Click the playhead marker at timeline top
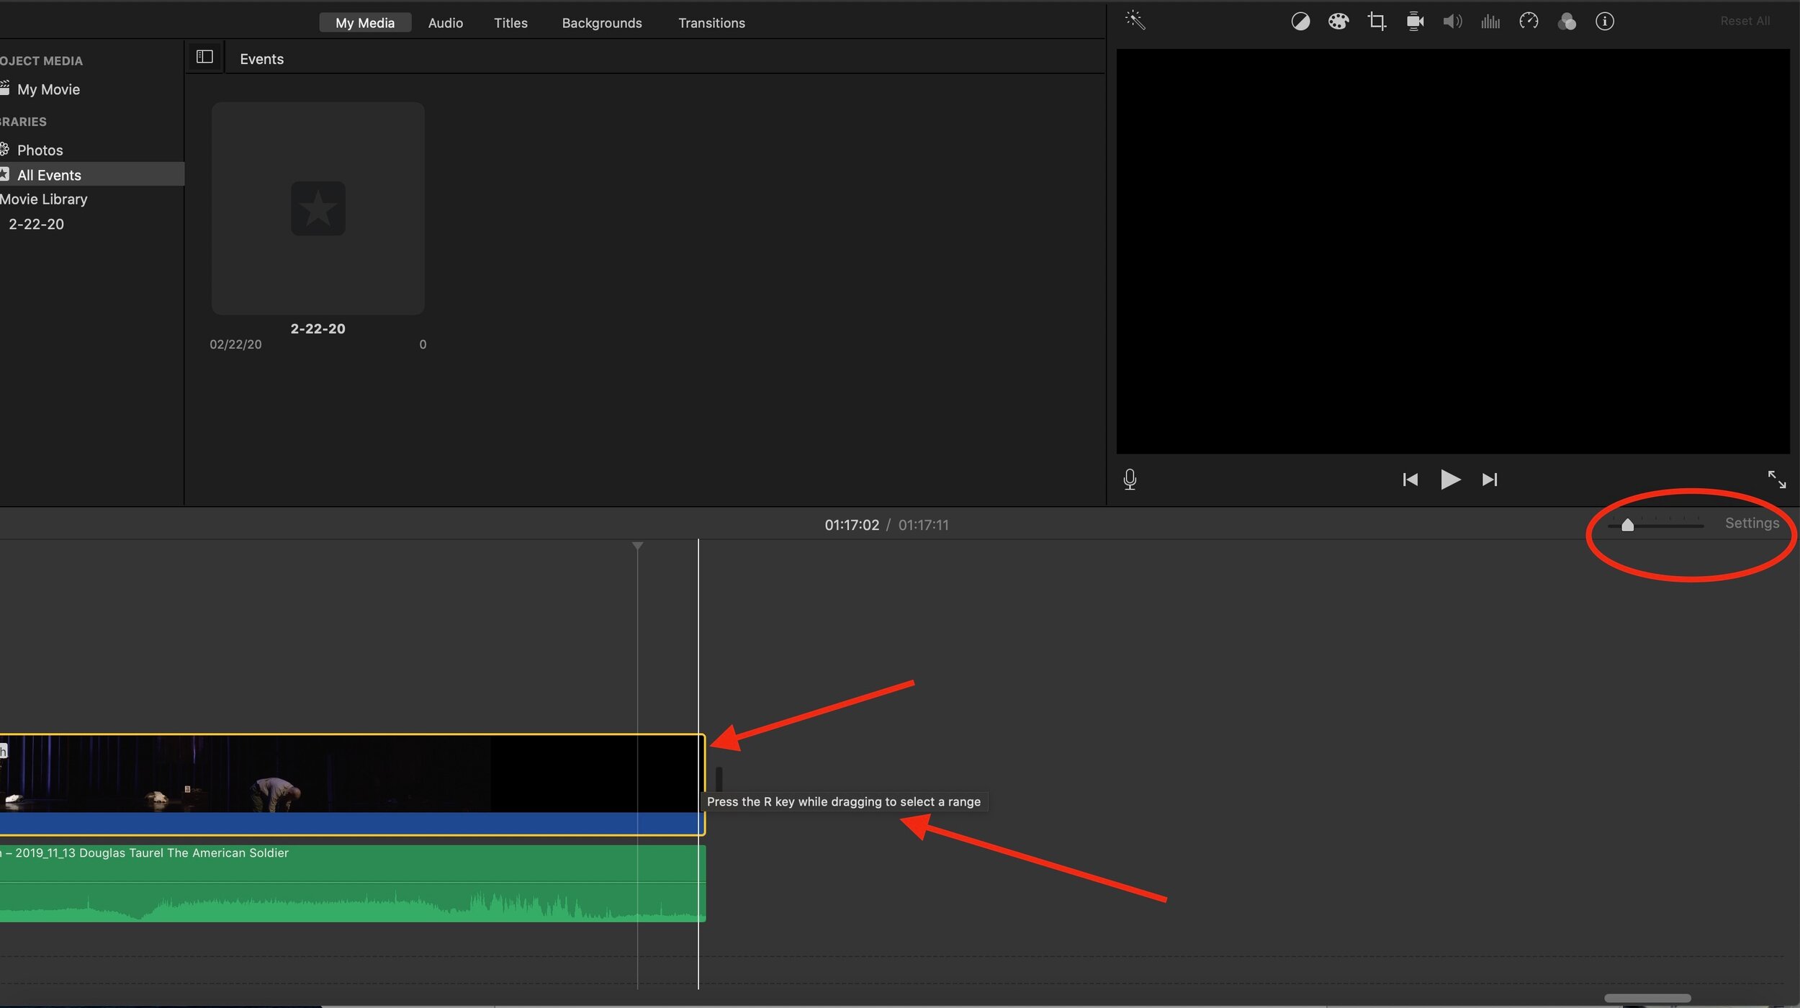 pos(637,546)
